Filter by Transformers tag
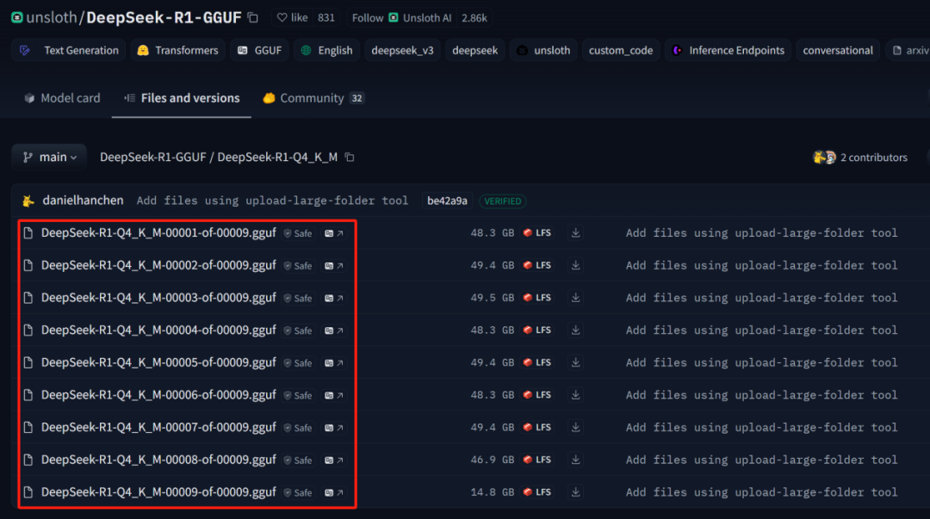This screenshot has width=930, height=519. (x=177, y=51)
